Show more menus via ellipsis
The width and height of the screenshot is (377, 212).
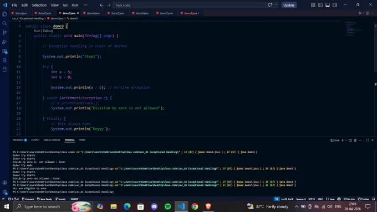(85, 5)
